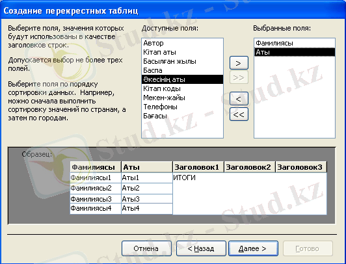Click the Отмена button
346x264 pixels.
(146, 248)
